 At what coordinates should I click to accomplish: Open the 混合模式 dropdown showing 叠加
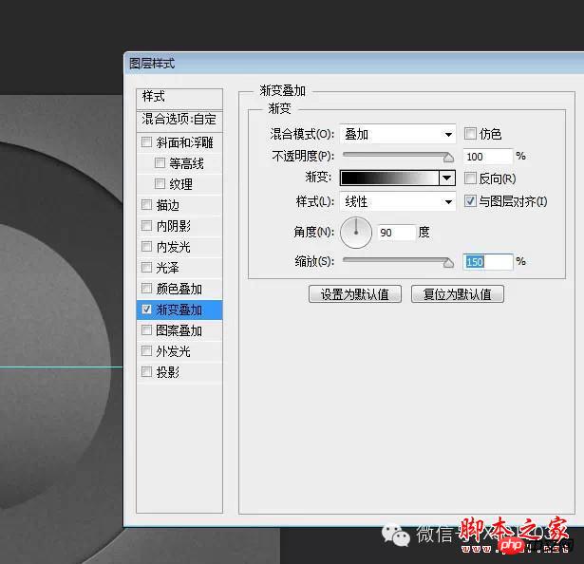(x=398, y=134)
